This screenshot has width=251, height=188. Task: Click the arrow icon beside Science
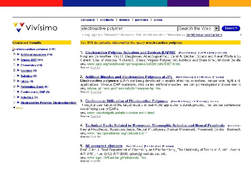18,70
